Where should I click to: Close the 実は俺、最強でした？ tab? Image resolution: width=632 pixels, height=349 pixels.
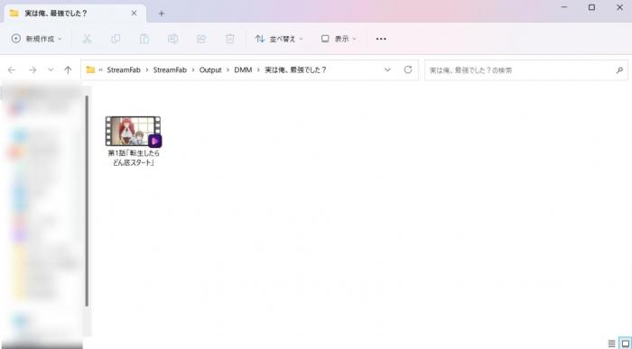click(x=135, y=14)
